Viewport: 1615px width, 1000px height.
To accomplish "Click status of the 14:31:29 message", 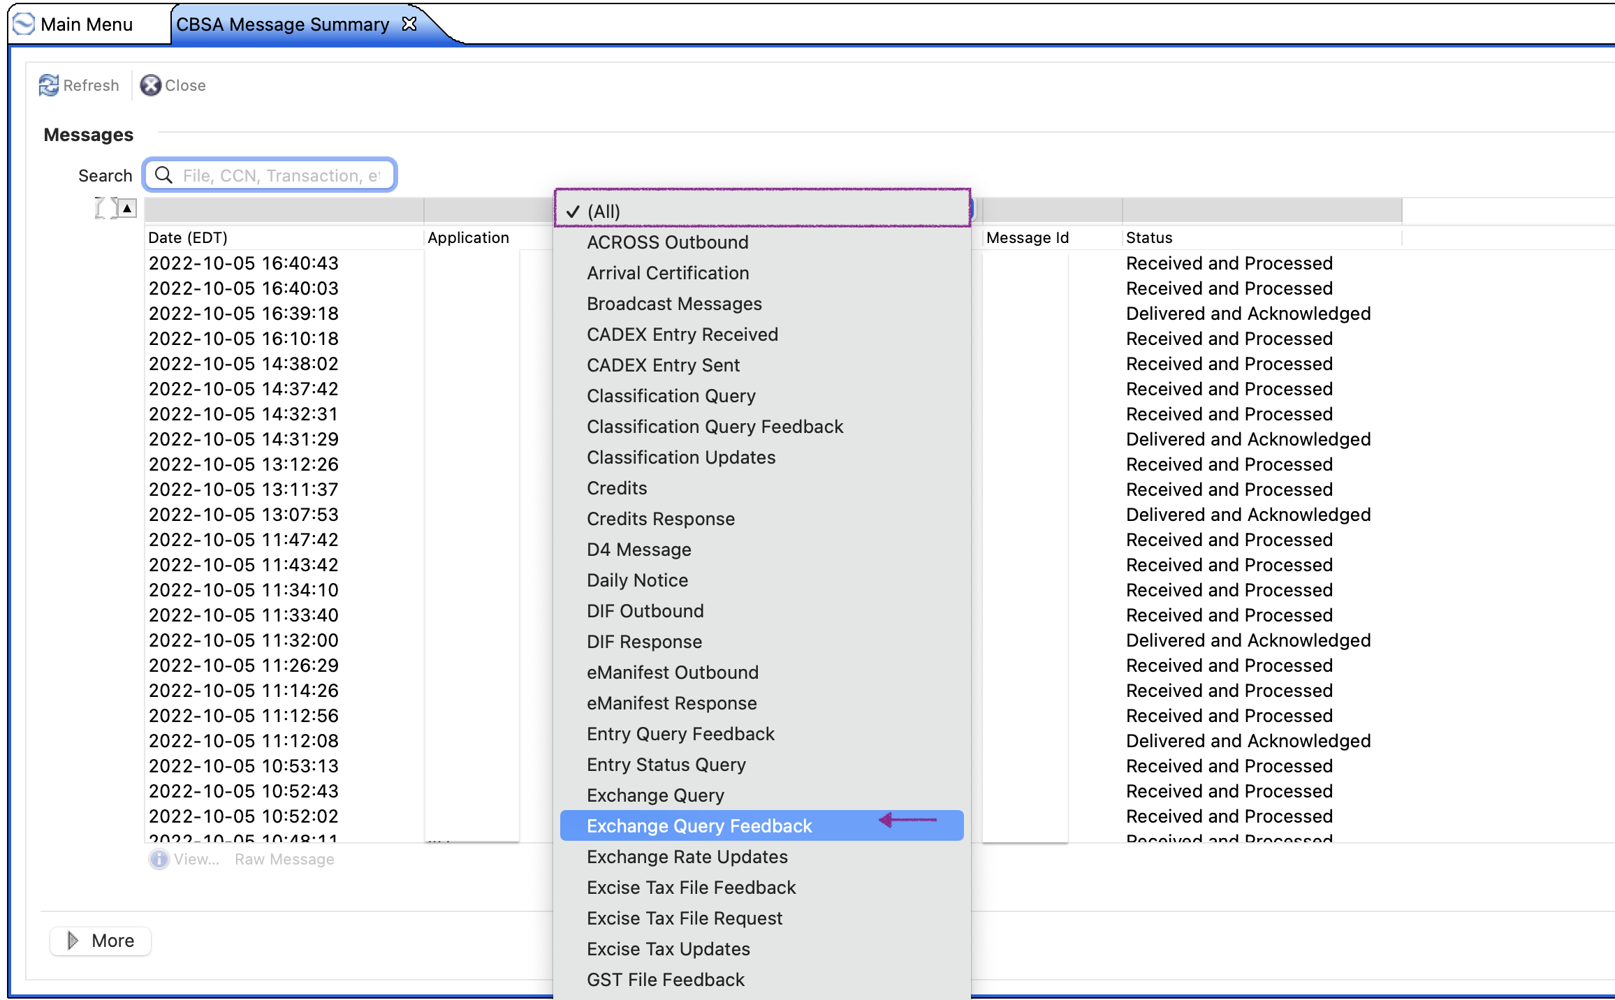I will (x=1248, y=439).
